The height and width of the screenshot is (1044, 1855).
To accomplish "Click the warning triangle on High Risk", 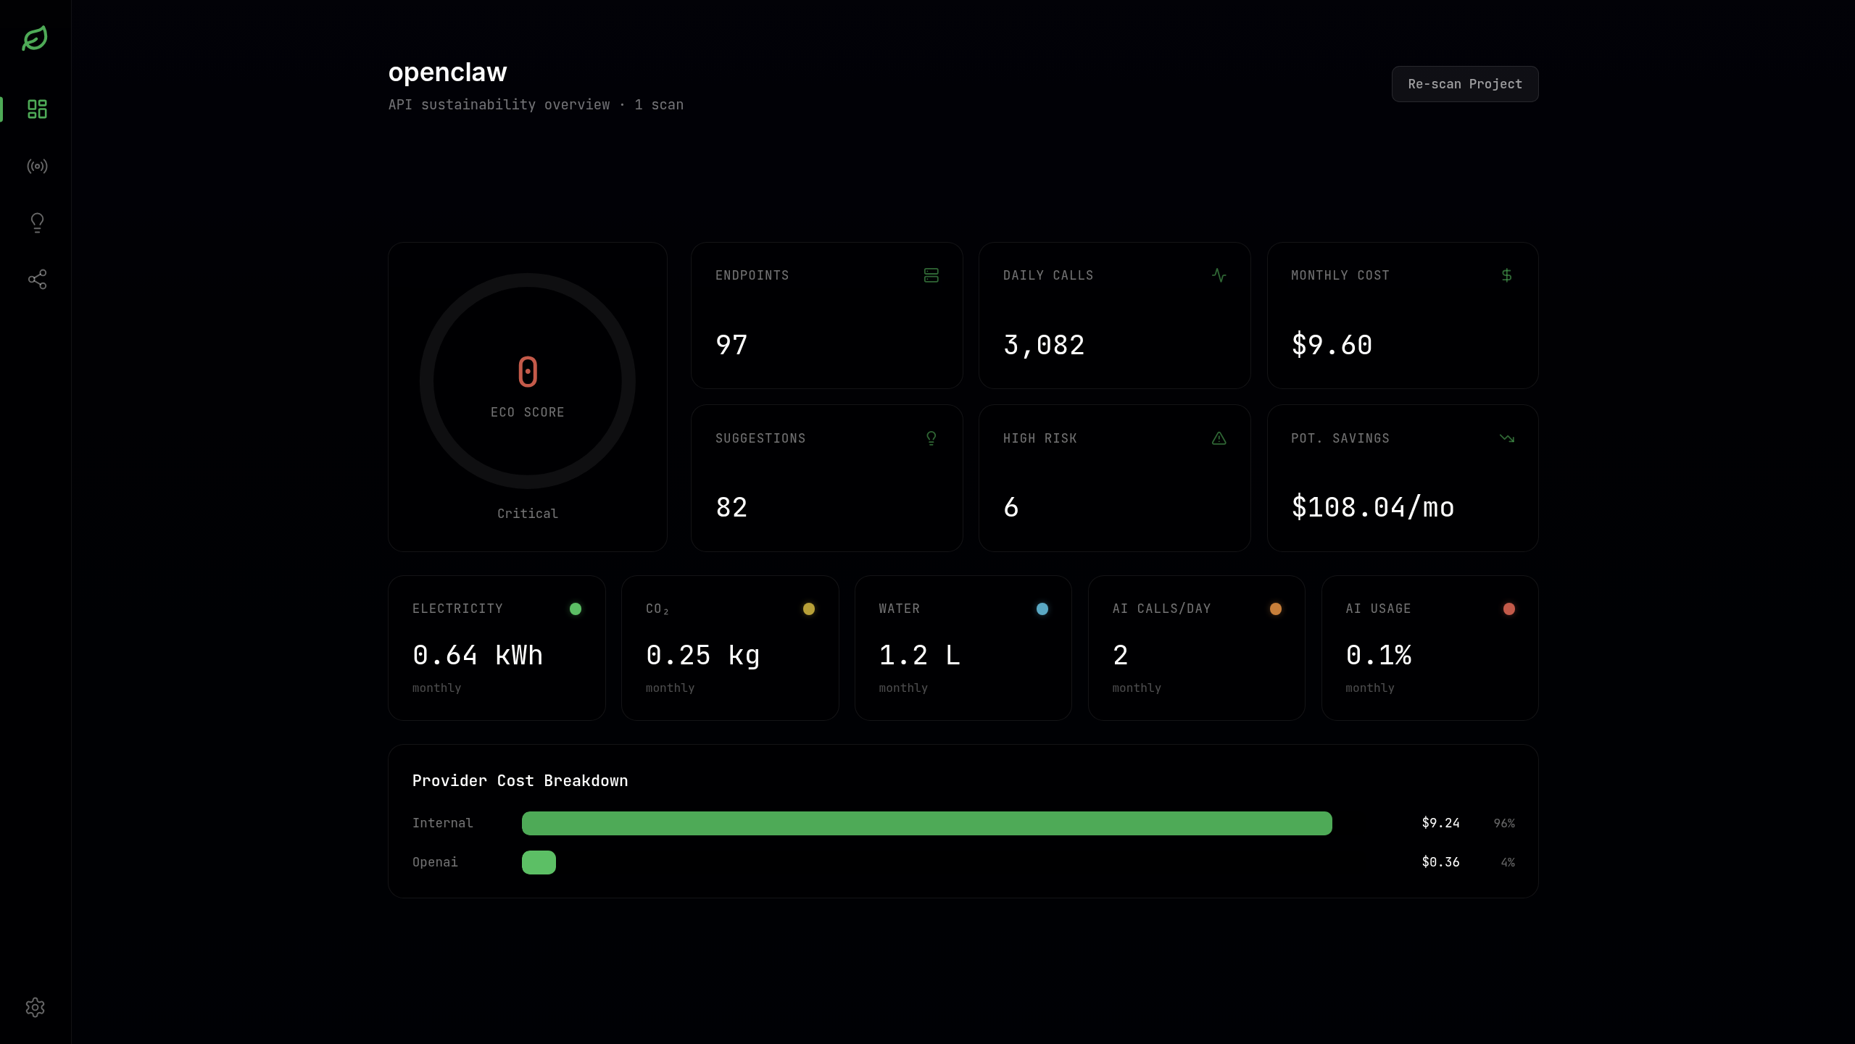I will [1219, 438].
